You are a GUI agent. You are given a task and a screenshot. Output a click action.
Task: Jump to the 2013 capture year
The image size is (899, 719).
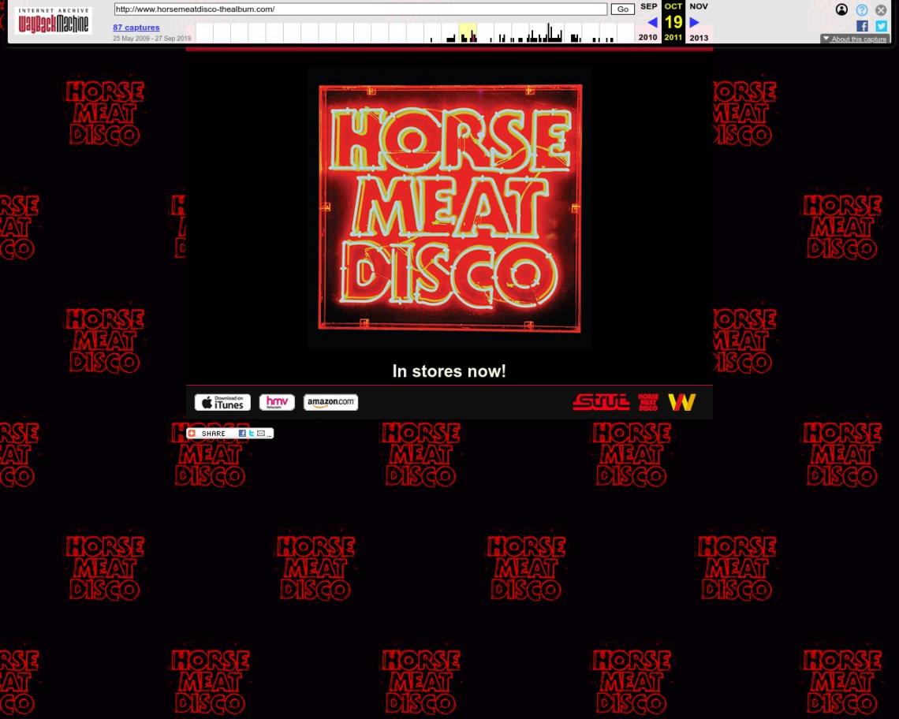(699, 38)
